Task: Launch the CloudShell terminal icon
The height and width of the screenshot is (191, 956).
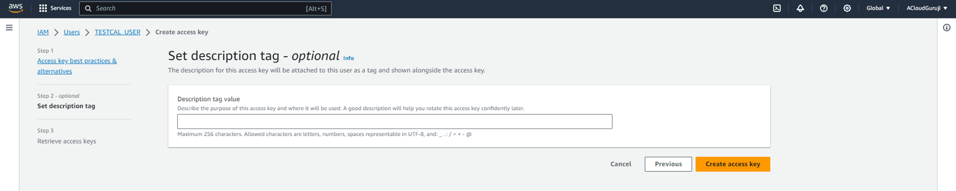Action: (x=777, y=8)
